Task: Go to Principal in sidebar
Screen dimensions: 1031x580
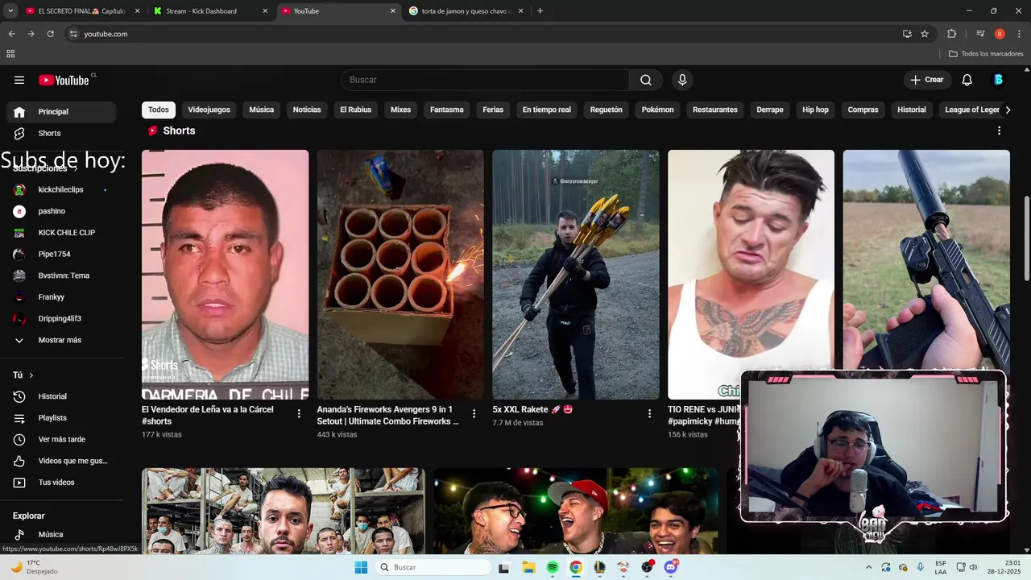Action: (x=61, y=112)
